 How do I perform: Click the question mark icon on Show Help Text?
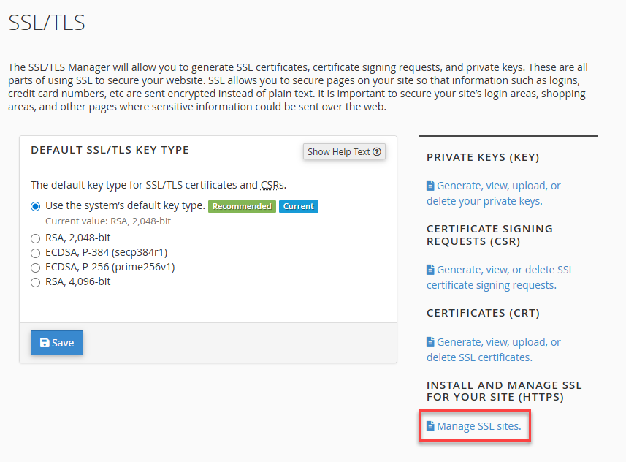(376, 151)
